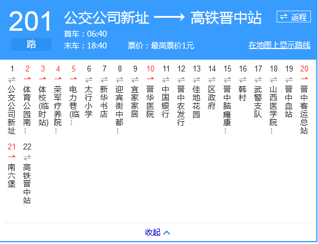Viewport: 318px width, 244px height.
Task: Select stop 5 电力巷
Action: (74, 105)
